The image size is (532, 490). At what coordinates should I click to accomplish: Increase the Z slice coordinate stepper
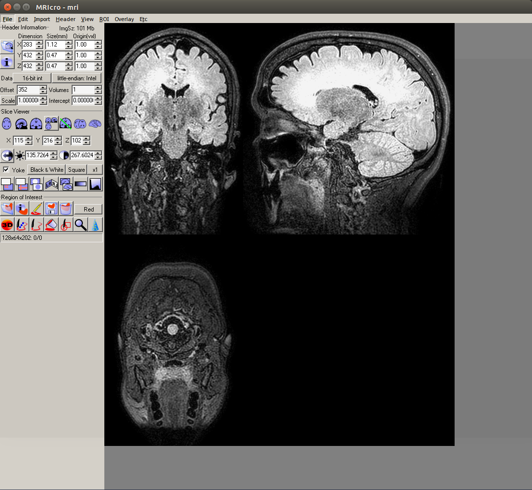[86, 139]
